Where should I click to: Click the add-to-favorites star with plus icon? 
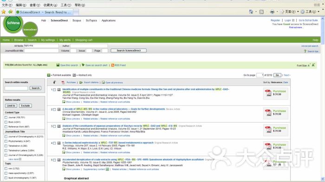(10, 12)
